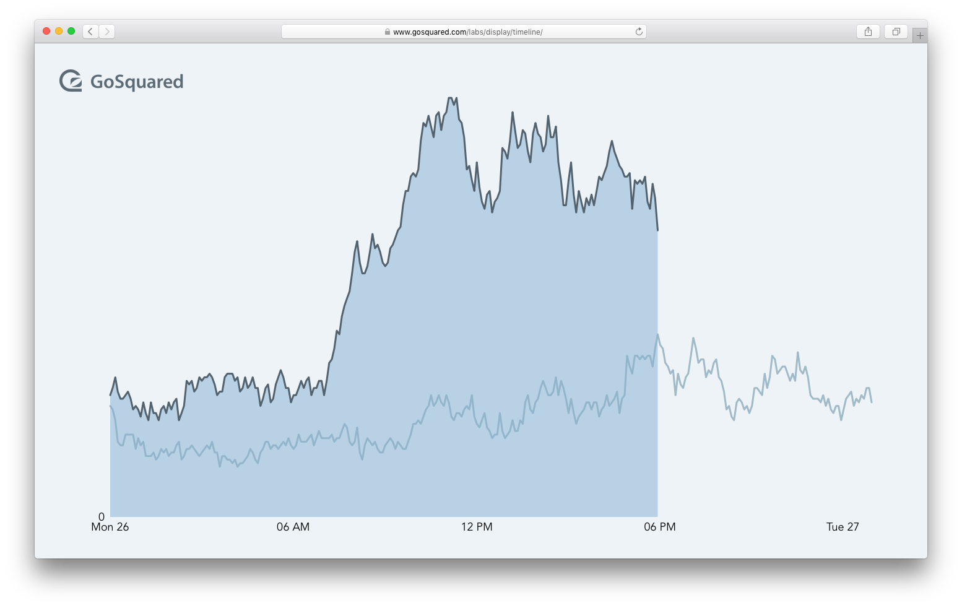
Task: Click the GoSquared logo
Action: tap(121, 81)
